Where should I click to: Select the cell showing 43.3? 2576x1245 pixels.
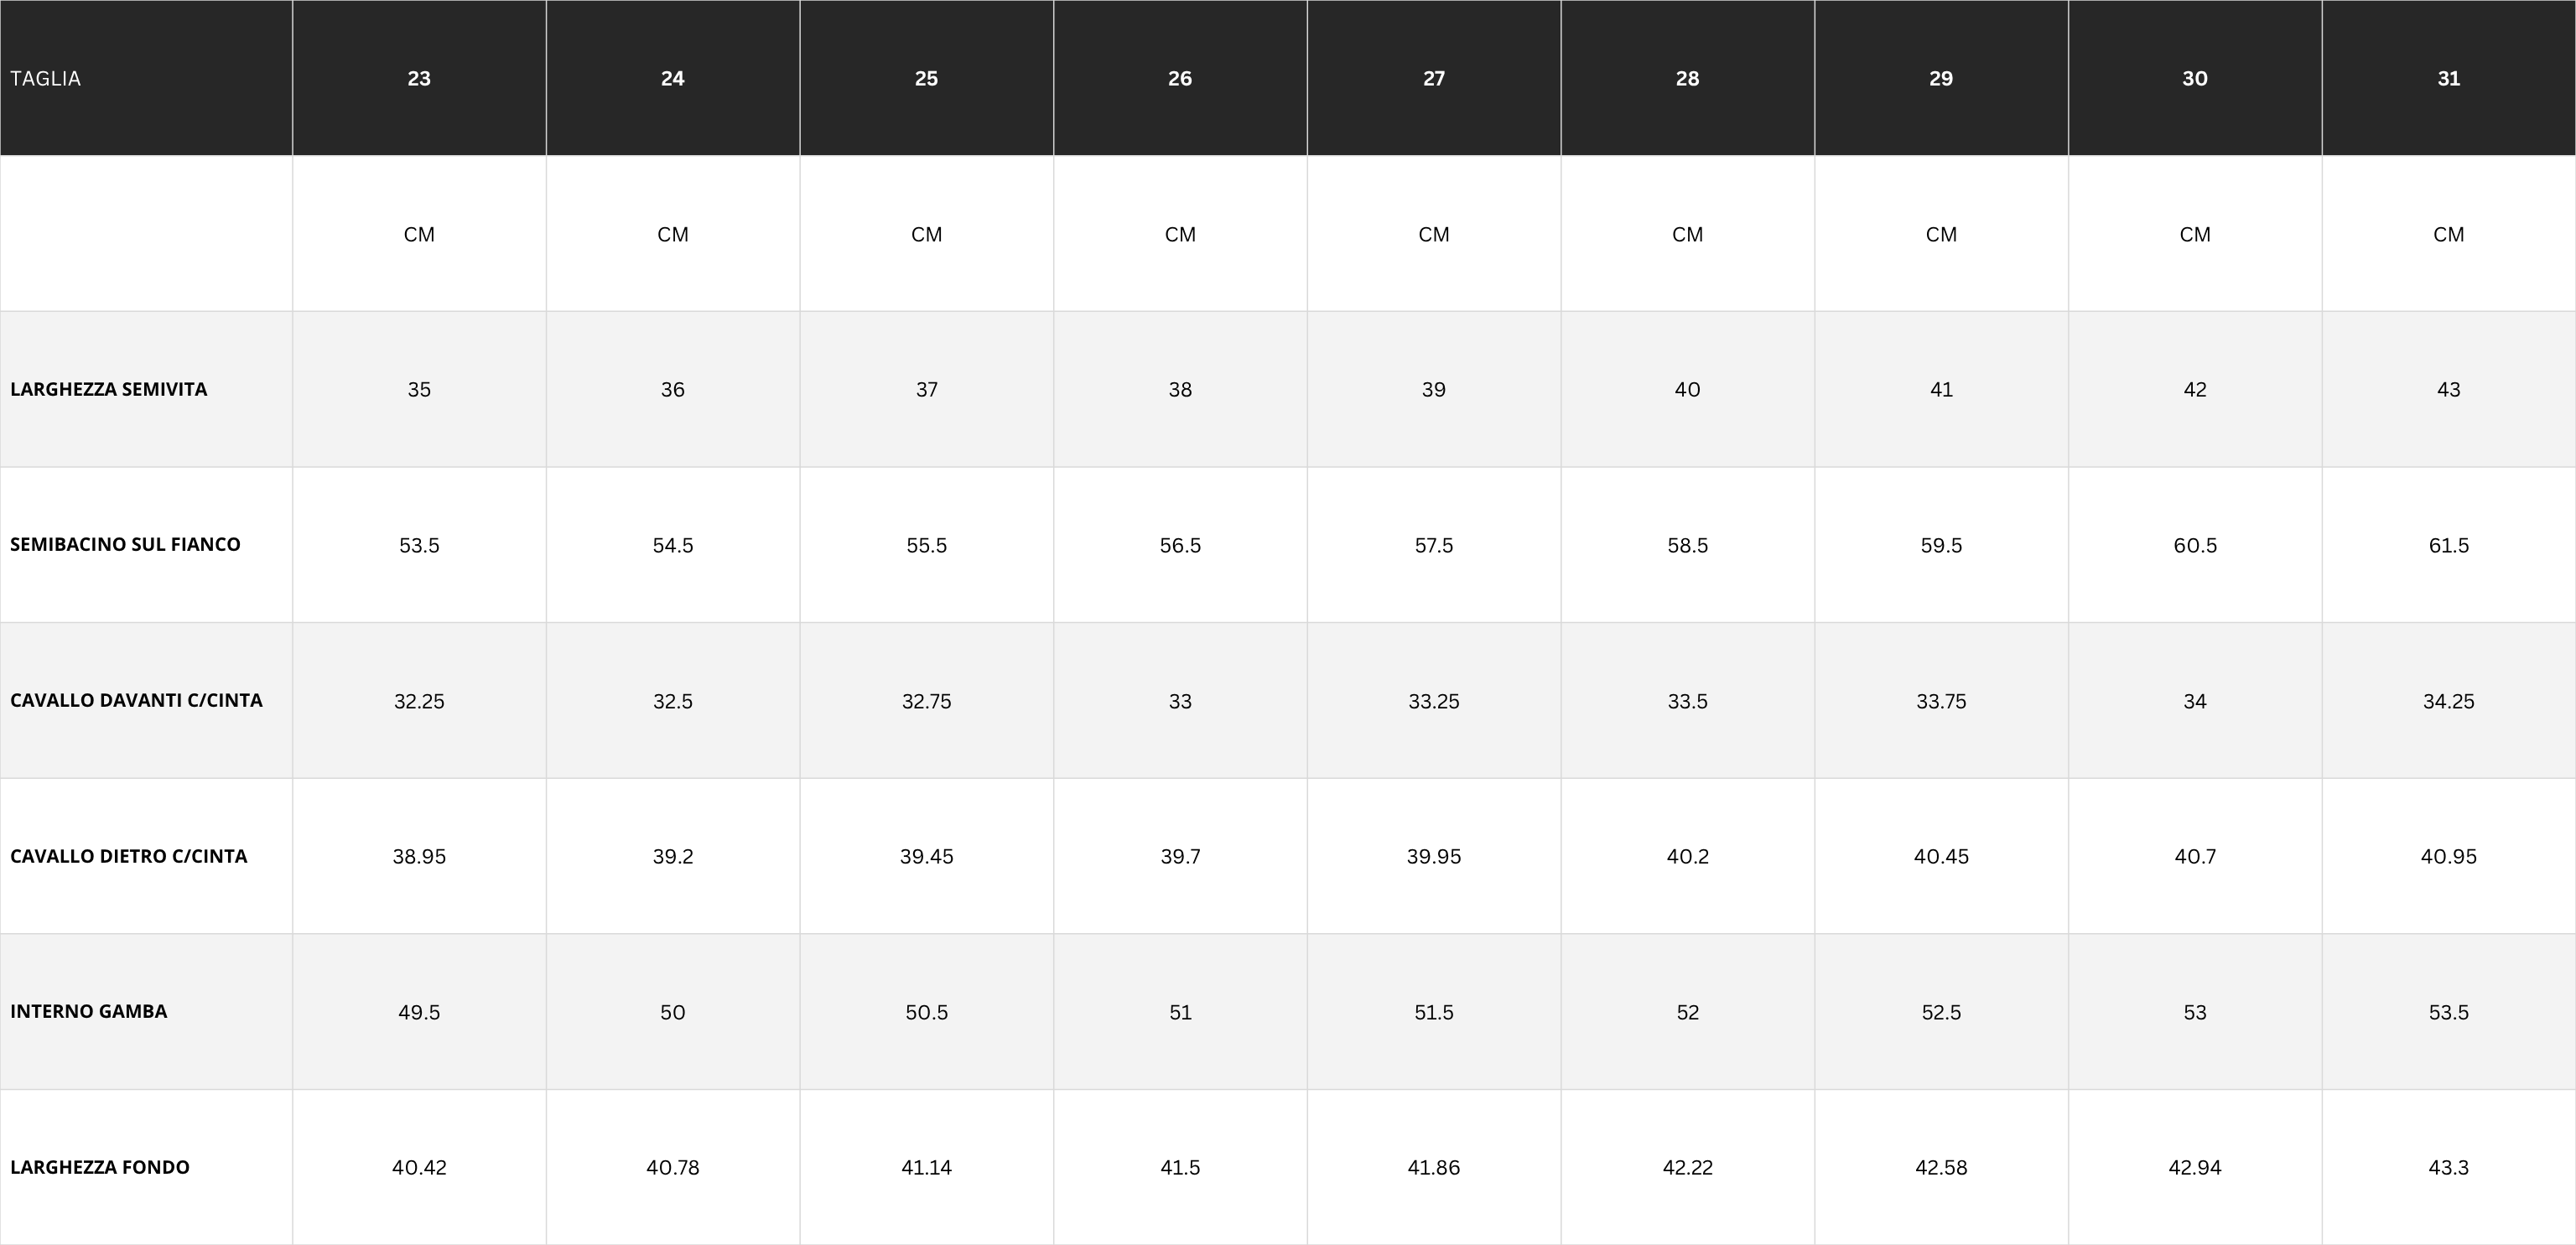[2449, 1167]
